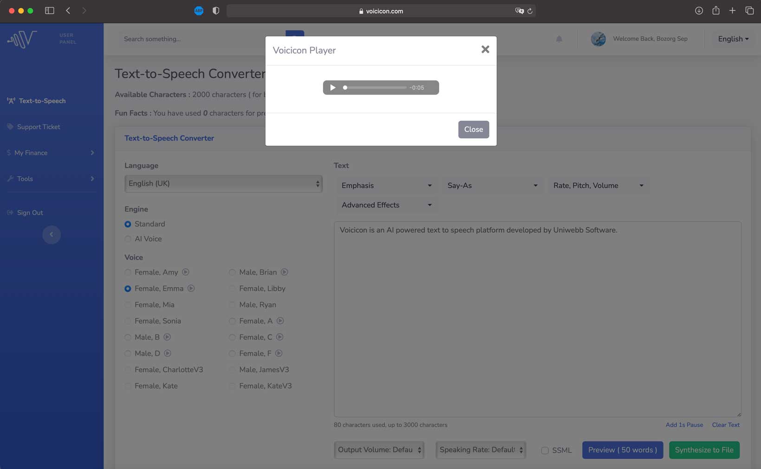761x469 pixels.
Task: Open the privacy shield icon
Action: click(216, 11)
